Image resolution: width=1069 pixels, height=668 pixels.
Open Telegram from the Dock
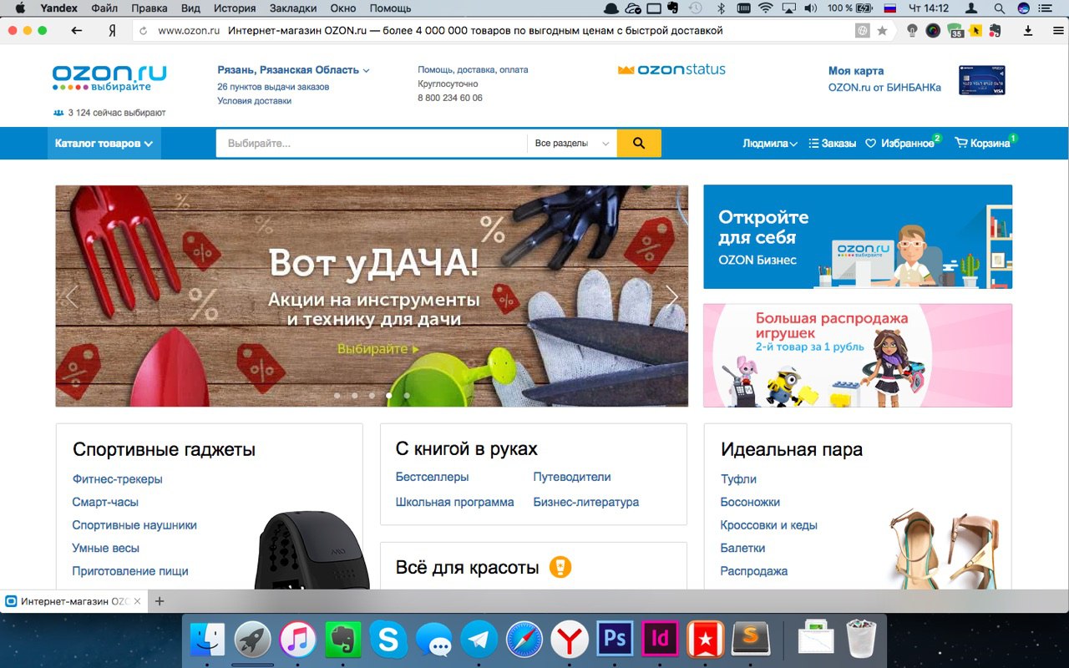click(479, 640)
